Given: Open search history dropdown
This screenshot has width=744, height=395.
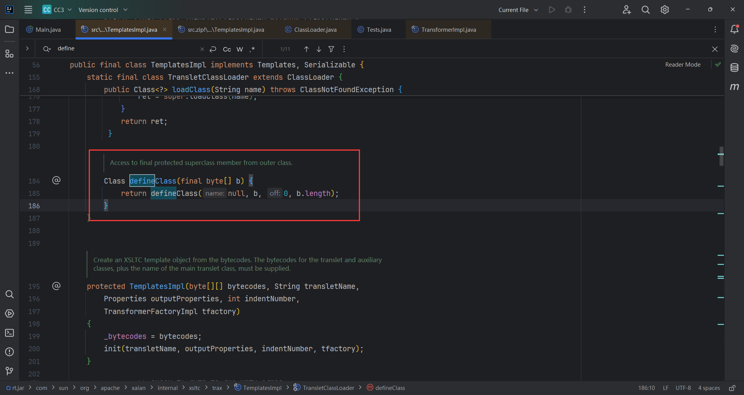Looking at the screenshot, I should click(47, 49).
